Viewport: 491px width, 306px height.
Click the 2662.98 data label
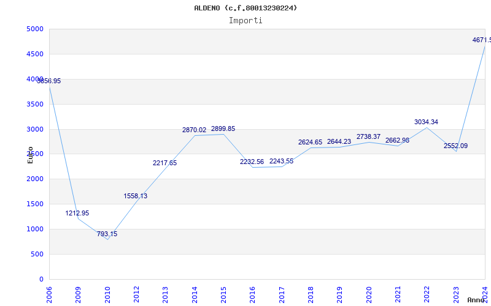click(x=397, y=141)
